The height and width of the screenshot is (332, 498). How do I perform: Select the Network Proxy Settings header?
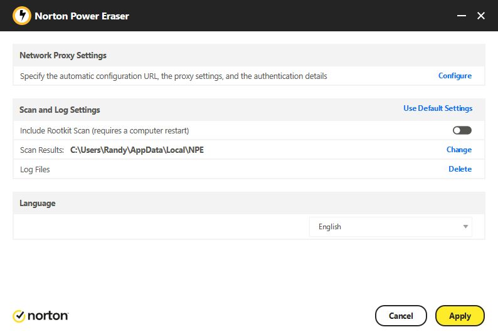click(x=63, y=56)
